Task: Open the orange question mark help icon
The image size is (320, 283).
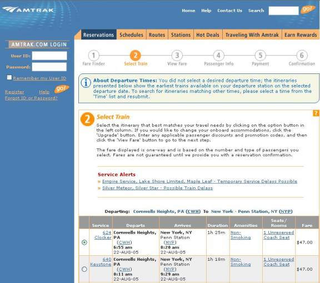Action: click(316, 113)
